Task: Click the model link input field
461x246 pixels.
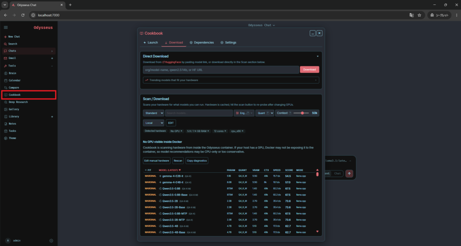Action: click(x=221, y=70)
